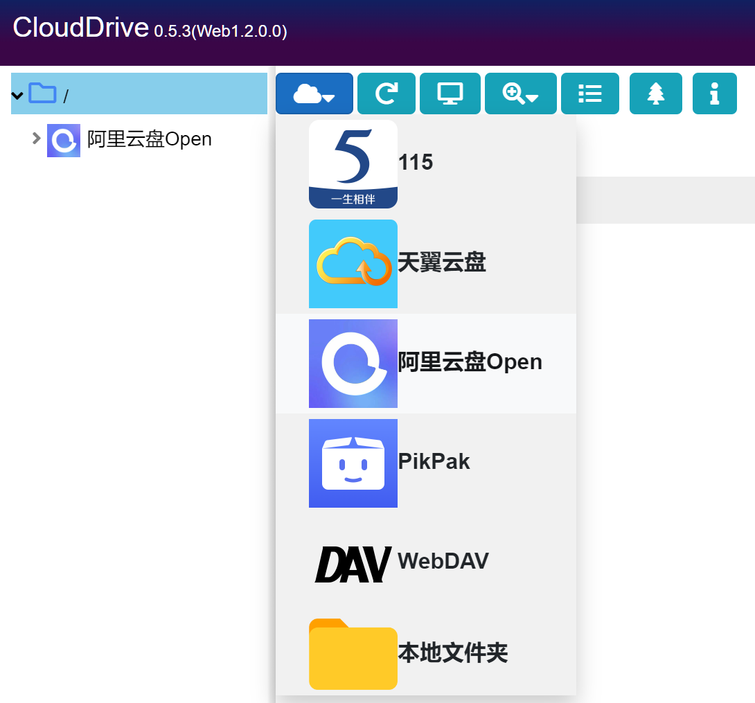Expand the 阿里云盘Open tree node
The height and width of the screenshot is (703, 755).
(36, 139)
